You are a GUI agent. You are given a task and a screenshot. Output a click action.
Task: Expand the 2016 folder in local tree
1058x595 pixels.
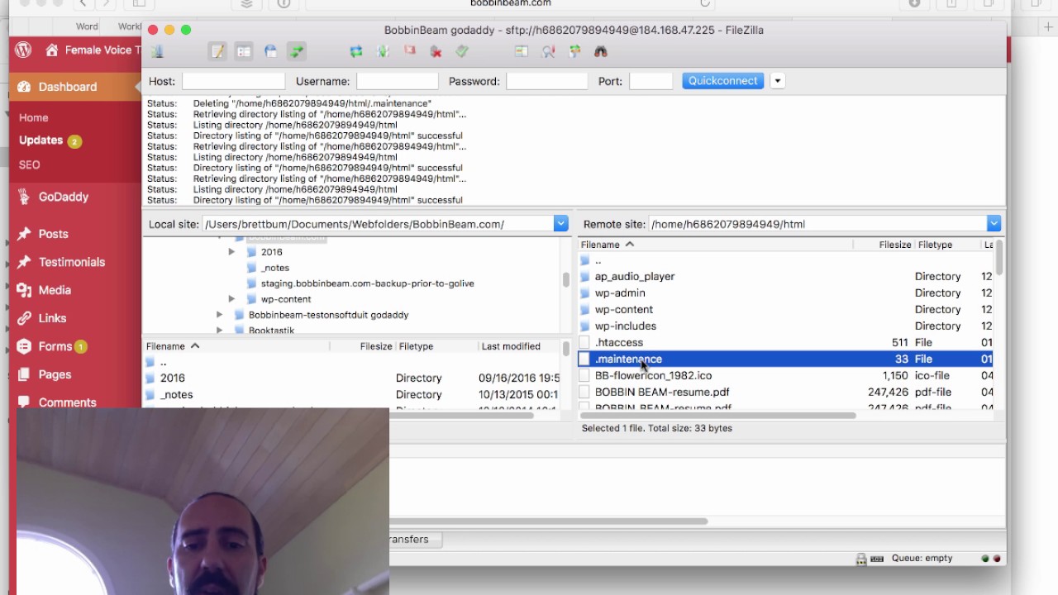[232, 252]
